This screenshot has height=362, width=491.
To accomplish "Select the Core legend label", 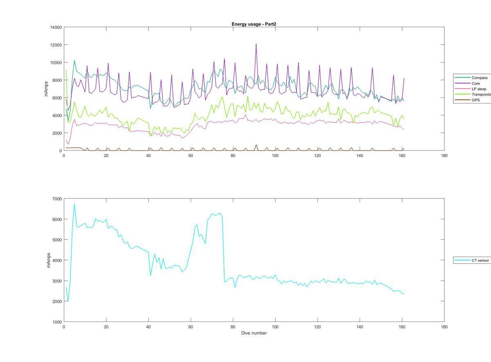I will [476, 83].
